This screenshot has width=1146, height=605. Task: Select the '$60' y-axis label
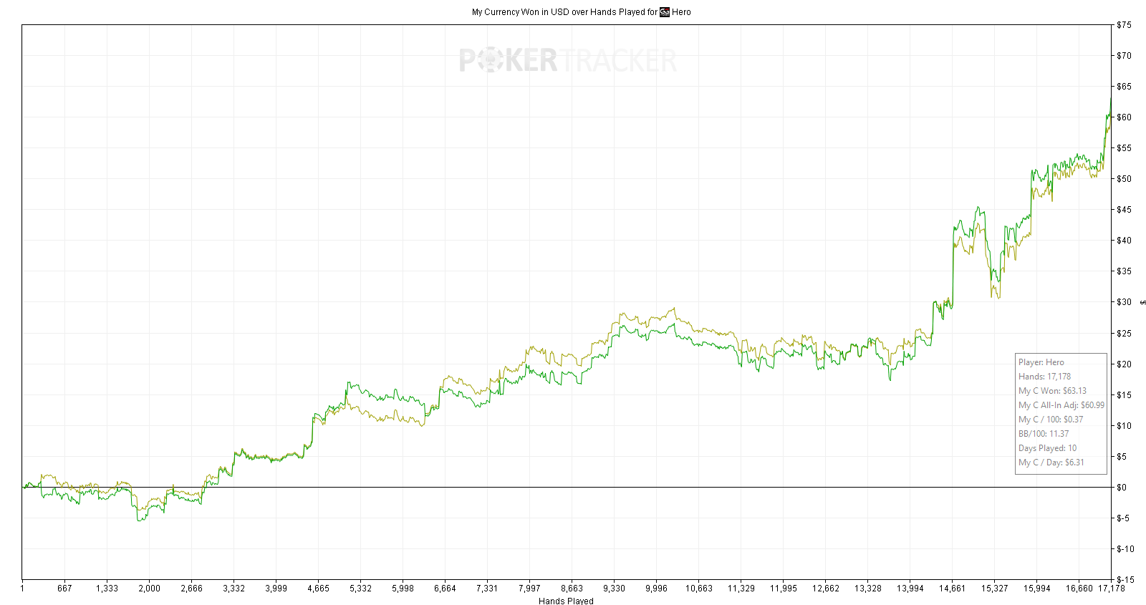(x=1124, y=117)
